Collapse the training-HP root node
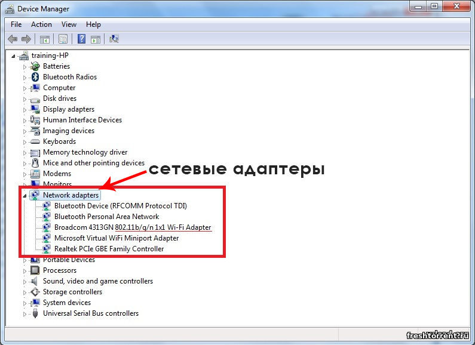This screenshot has height=345, width=475. point(14,56)
